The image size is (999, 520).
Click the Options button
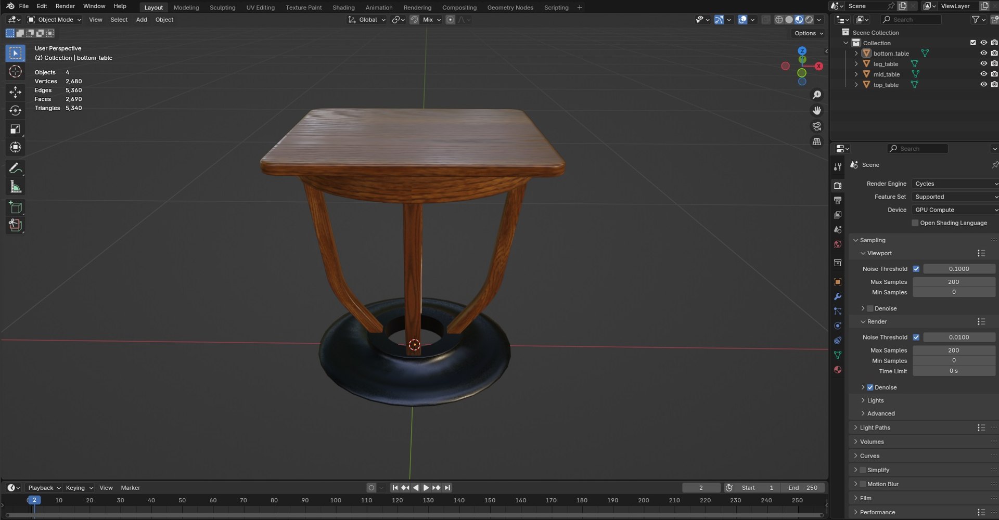click(x=809, y=33)
